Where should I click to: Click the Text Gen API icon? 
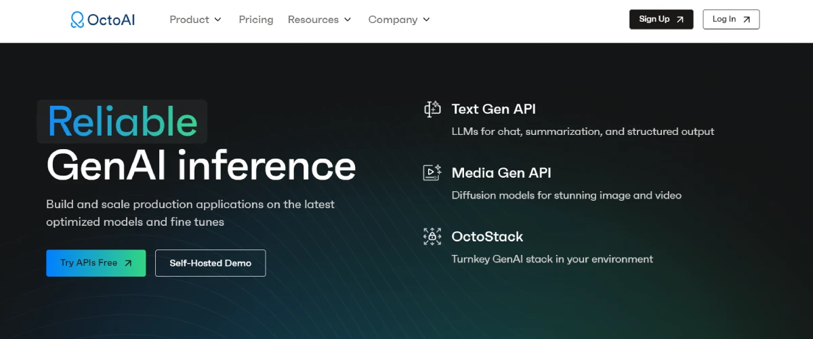pos(432,109)
